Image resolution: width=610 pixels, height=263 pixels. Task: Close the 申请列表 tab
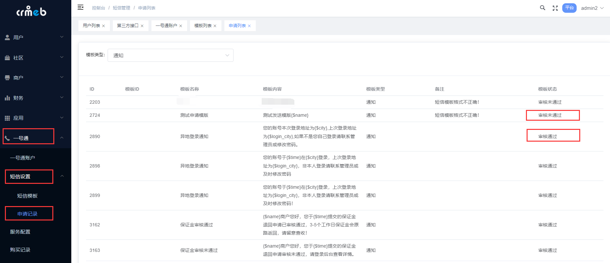coord(249,26)
